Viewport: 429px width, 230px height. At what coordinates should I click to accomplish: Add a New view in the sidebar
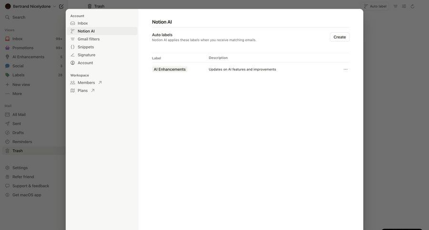(21, 85)
